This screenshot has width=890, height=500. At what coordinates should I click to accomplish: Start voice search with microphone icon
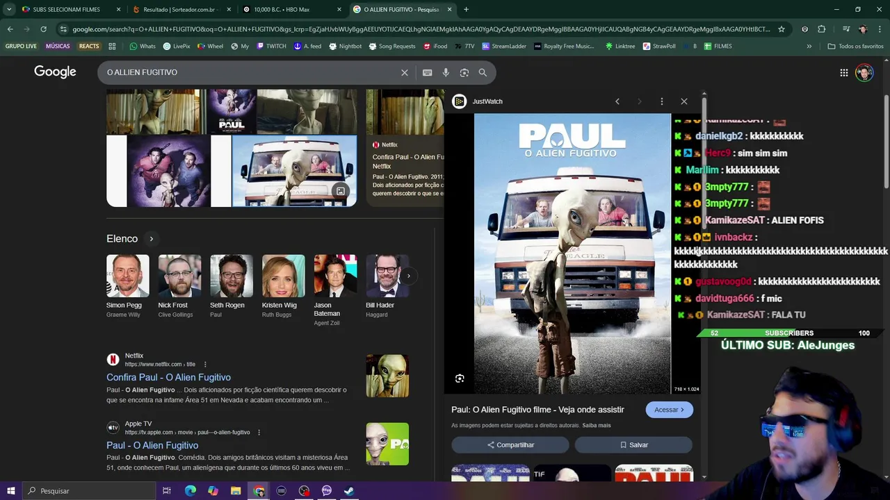[x=446, y=72]
